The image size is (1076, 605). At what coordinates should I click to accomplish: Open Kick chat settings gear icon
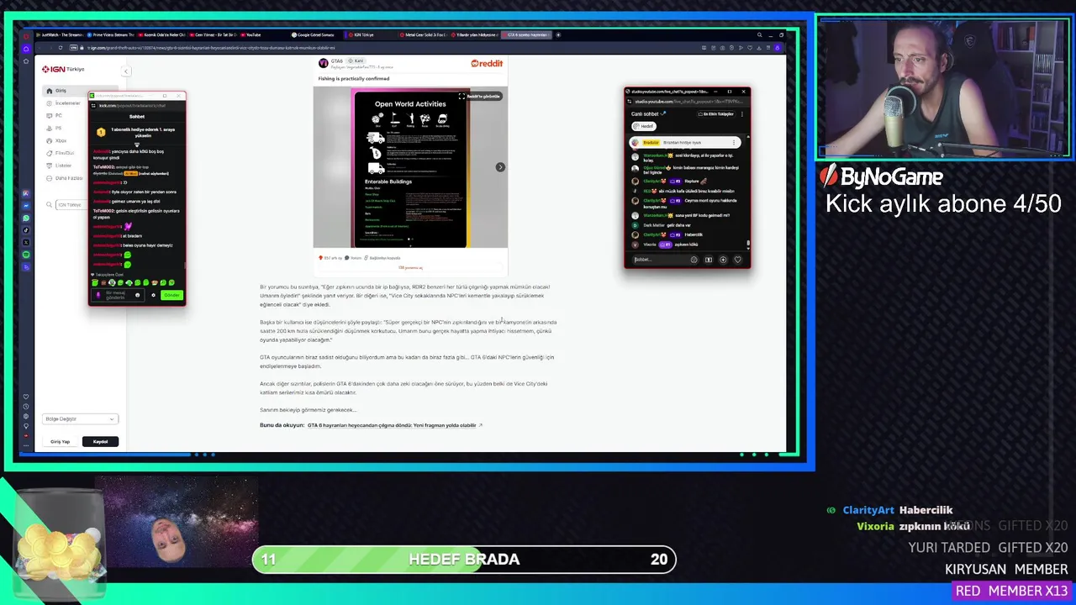click(x=153, y=295)
